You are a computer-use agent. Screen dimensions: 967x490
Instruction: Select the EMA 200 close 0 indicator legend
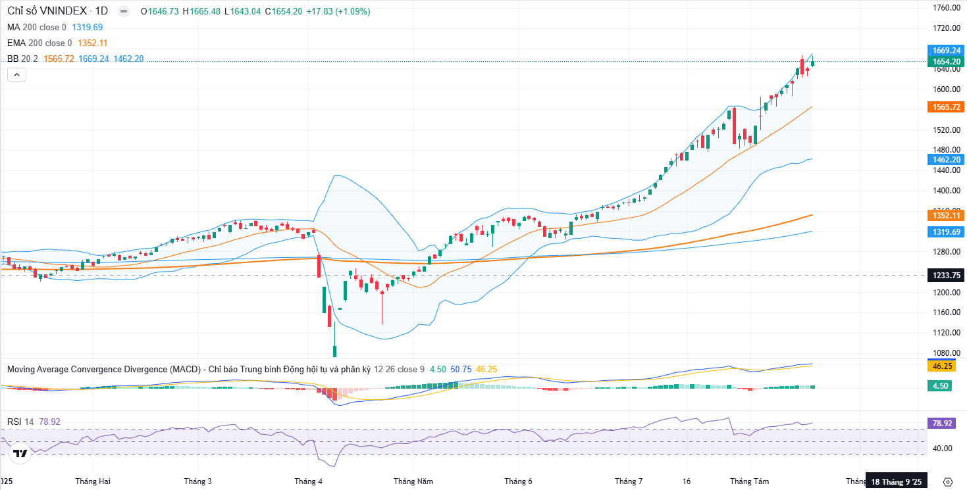(x=39, y=43)
